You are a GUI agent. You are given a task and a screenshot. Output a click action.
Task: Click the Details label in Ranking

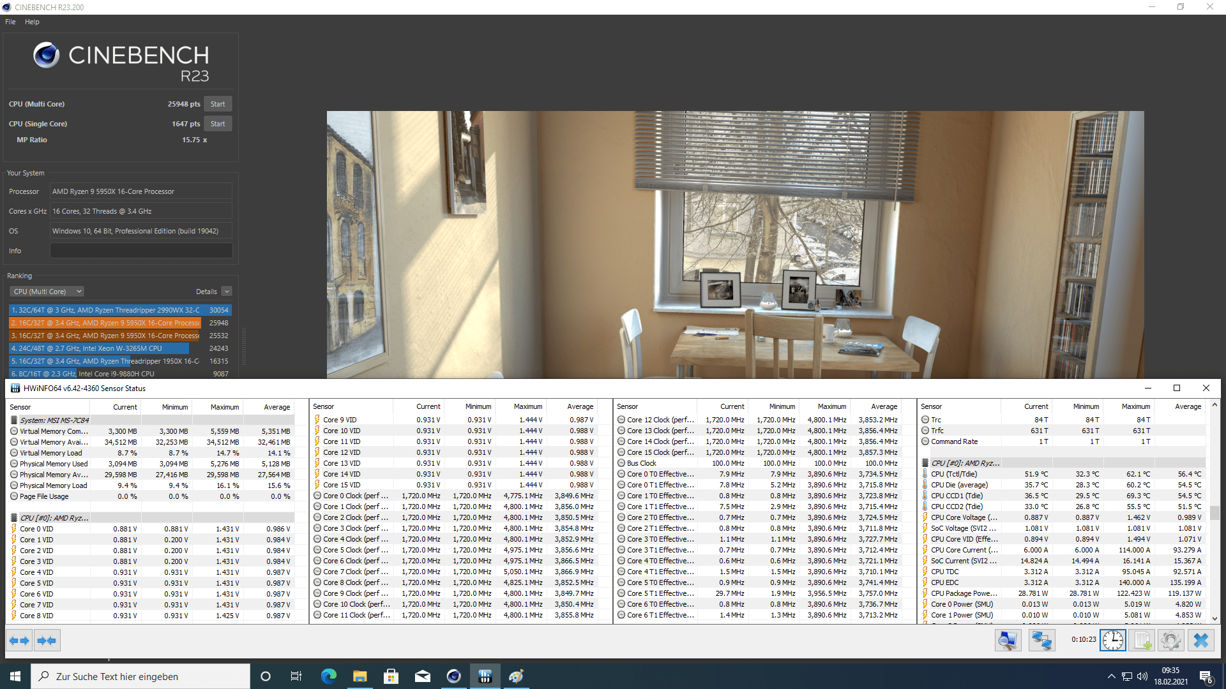click(206, 292)
